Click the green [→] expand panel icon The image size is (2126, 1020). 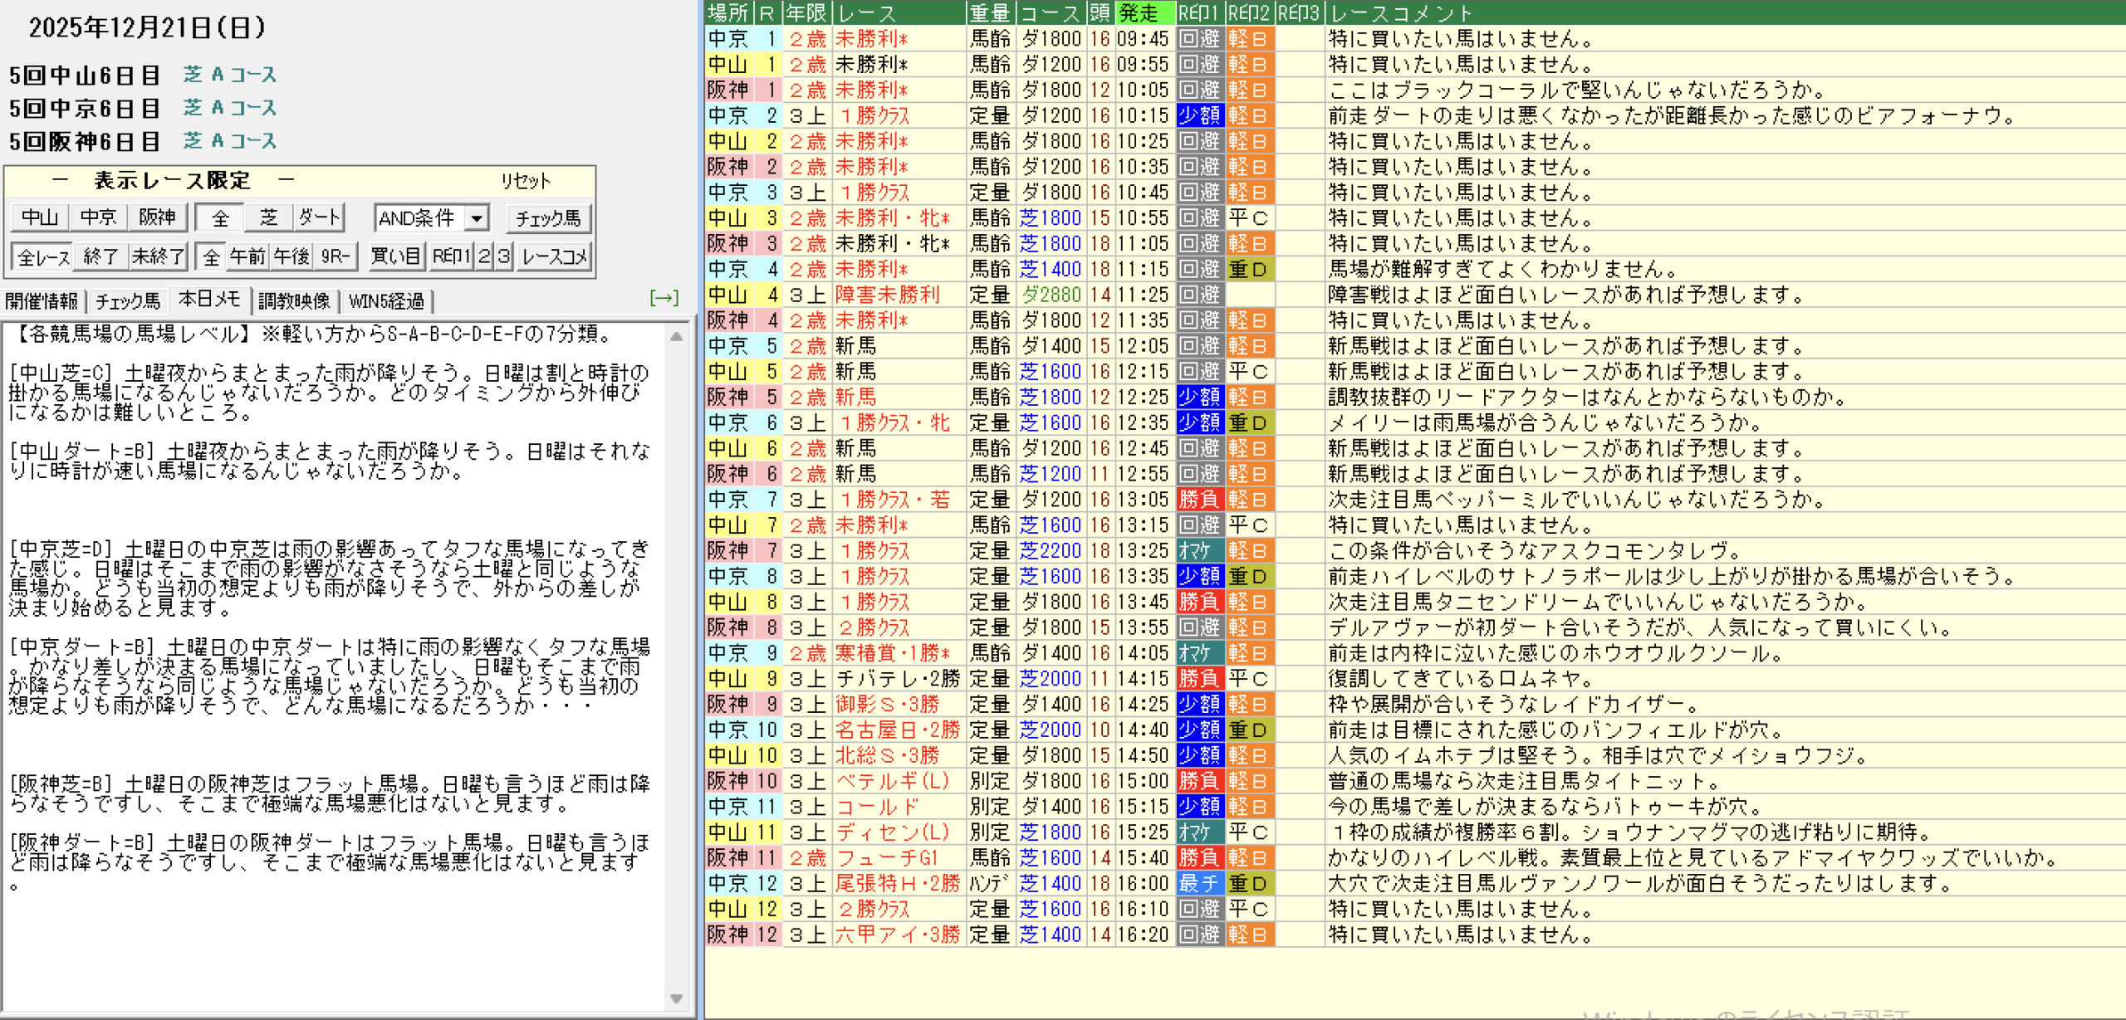pos(664,298)
